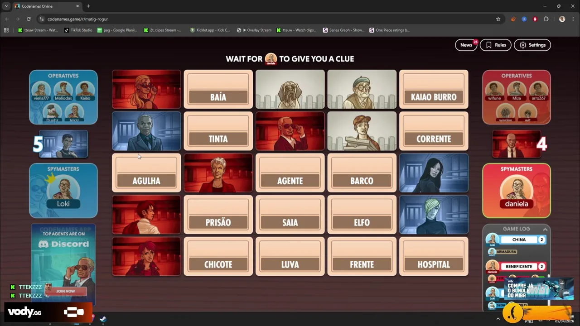
Task: Click the CHINA clue in Game Log
Action: 519,240
